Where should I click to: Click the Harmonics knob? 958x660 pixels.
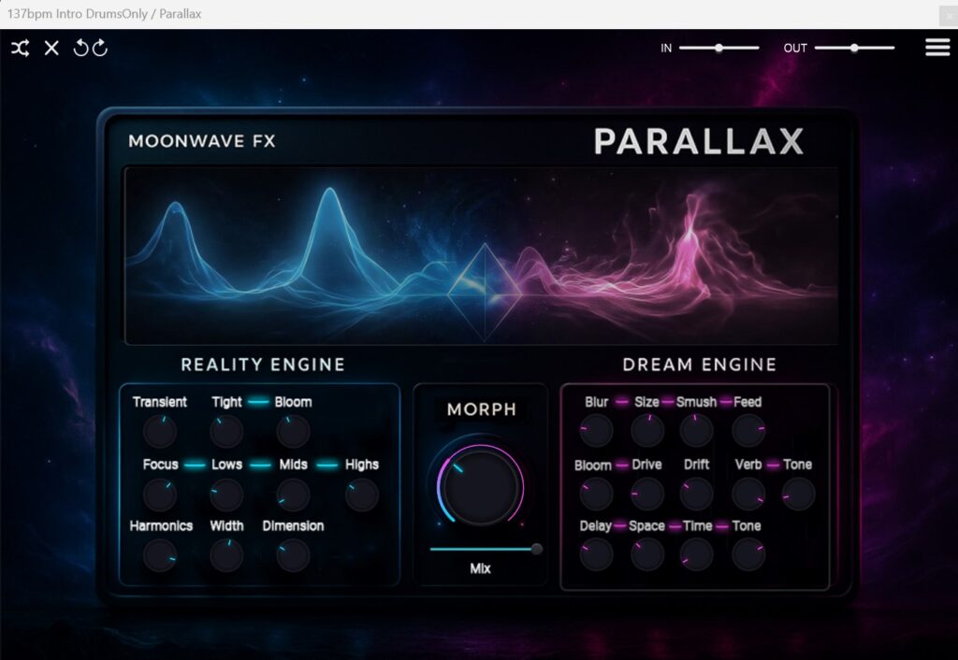(x=160, y=555)
